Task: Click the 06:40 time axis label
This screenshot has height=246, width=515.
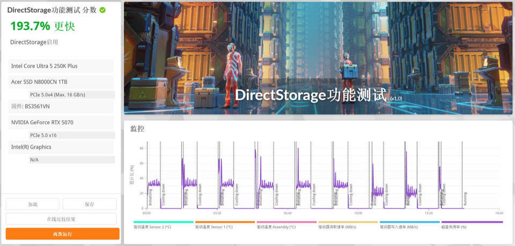Action: 288,213
